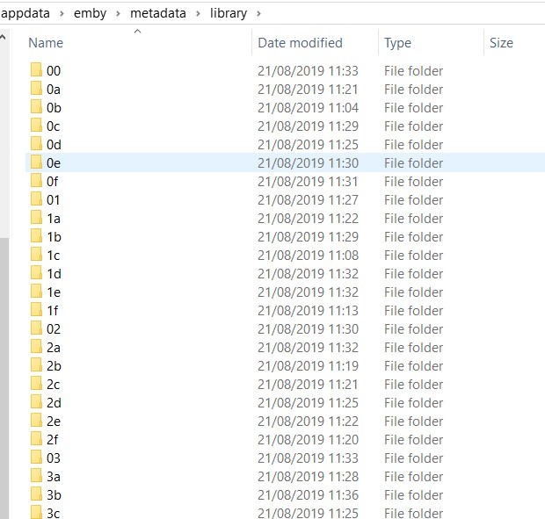The width and height of the screenshot is (545, 519).
Task: Click the folder icon for 01
Action: (x=36, y=199)
